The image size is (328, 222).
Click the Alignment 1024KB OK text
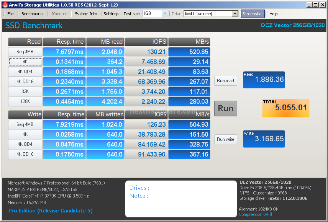pos(259,209)
